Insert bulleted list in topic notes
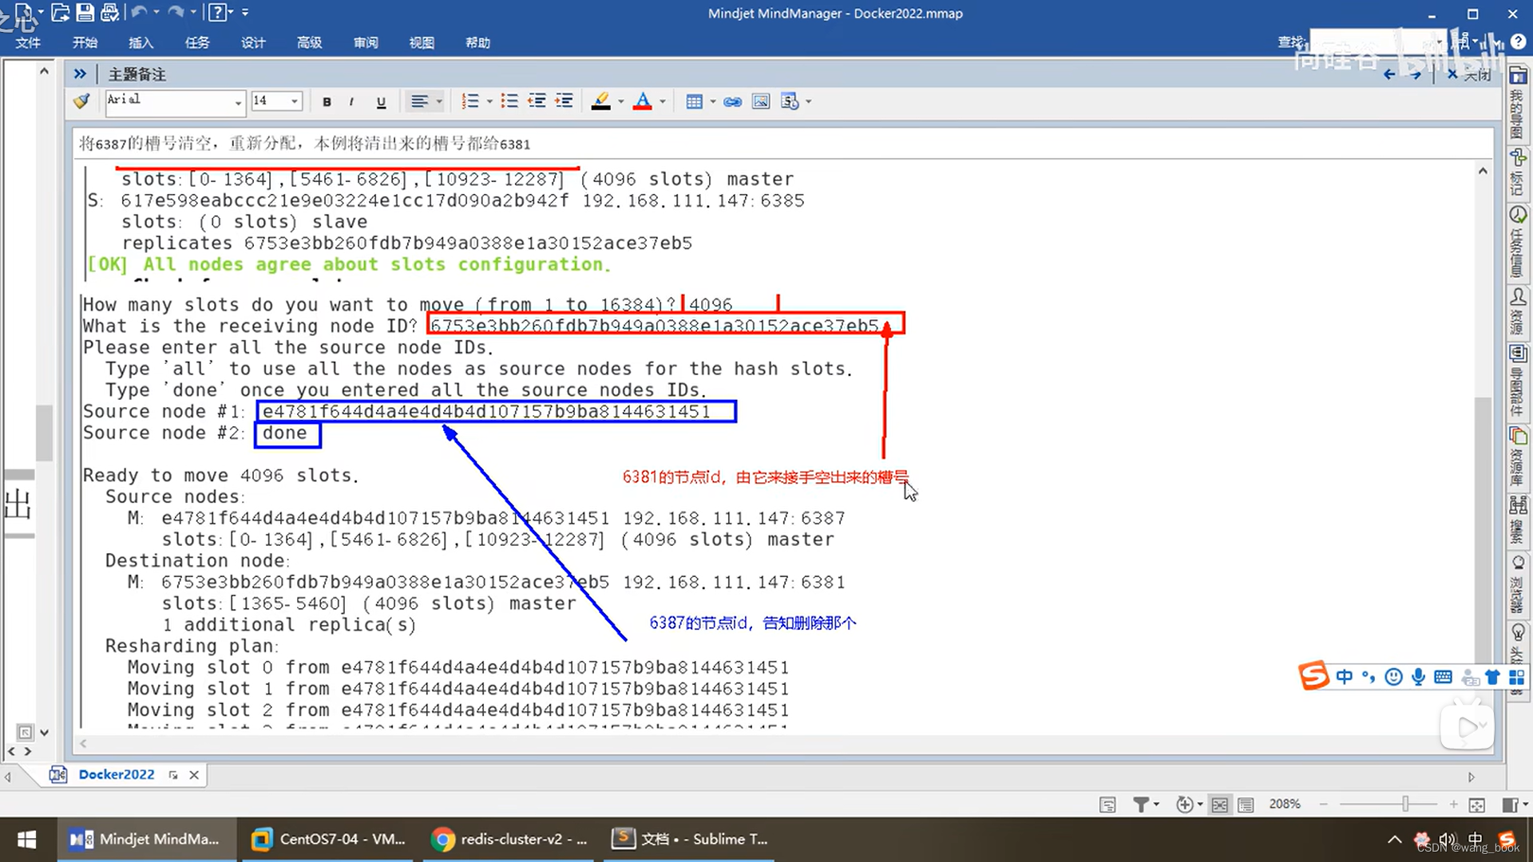This screenshot has width=1533, height=862. tap(509, 101)
